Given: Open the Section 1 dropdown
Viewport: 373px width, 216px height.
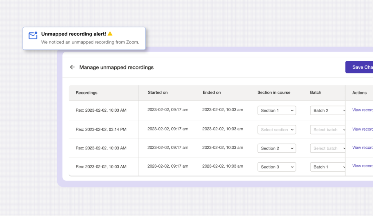Looking at the screenshot, I should coord(277,111).
